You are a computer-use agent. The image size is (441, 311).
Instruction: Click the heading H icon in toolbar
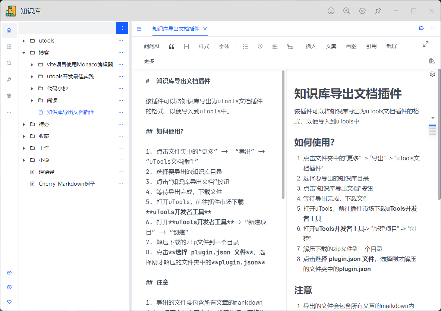tap(186, 46)
